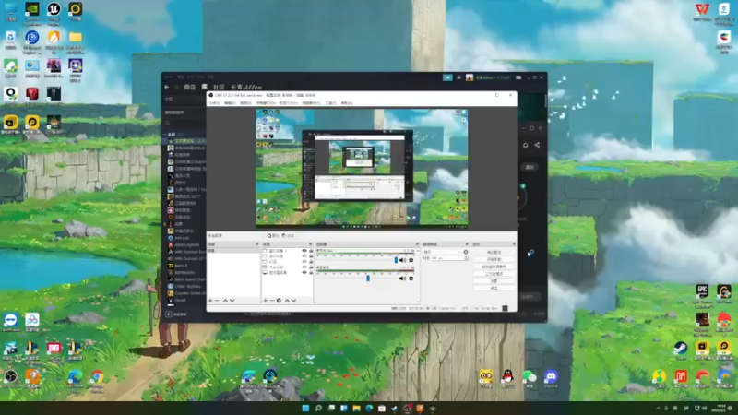Click the 滤镜 filters button above OBS sources
Image resolution: width=738 pixels, height=415 pixels.
[x=288, y=236]
